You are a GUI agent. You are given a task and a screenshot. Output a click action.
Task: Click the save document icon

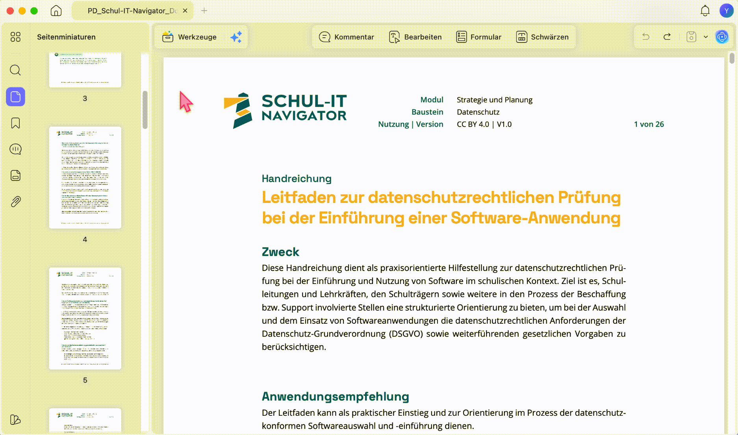(691, 37)
